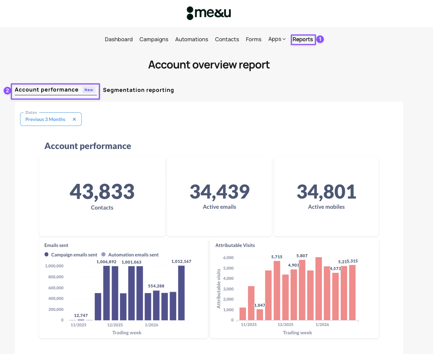Toggle Campaign emails sent legend dot
433x354 pixels.
[x=47, y=255]
